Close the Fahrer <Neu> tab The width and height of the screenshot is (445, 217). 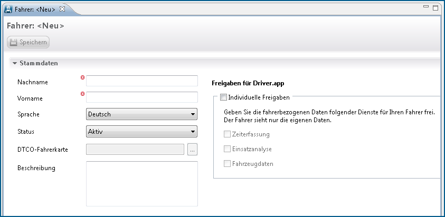pyautogui.click(x=62, y=9)
